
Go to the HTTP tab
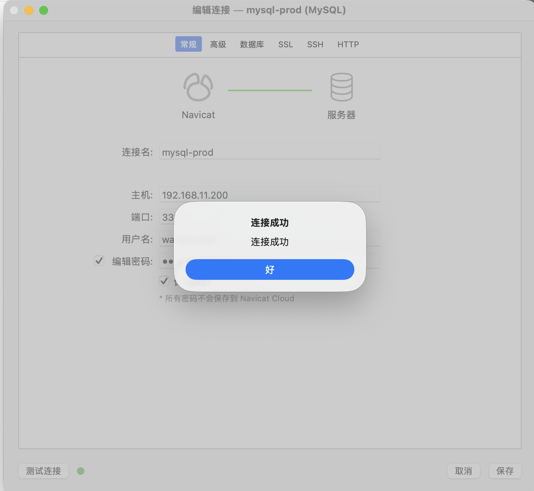pos(348,44)
